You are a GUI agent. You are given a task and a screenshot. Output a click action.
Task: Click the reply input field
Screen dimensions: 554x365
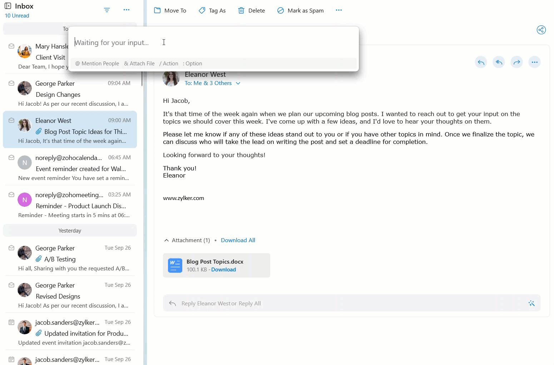click(x=352, y=303)
